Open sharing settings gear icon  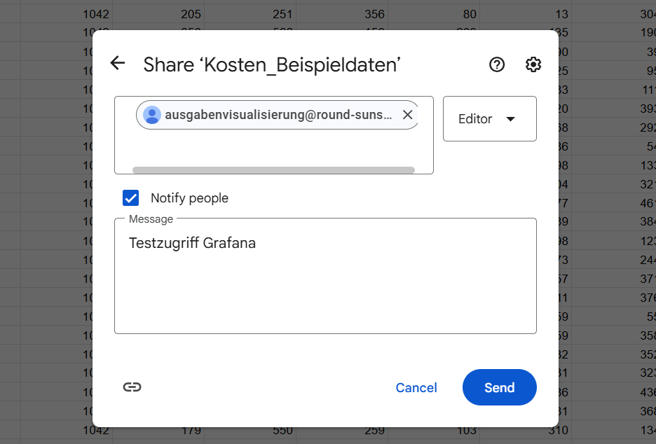(x=533, y=64)
